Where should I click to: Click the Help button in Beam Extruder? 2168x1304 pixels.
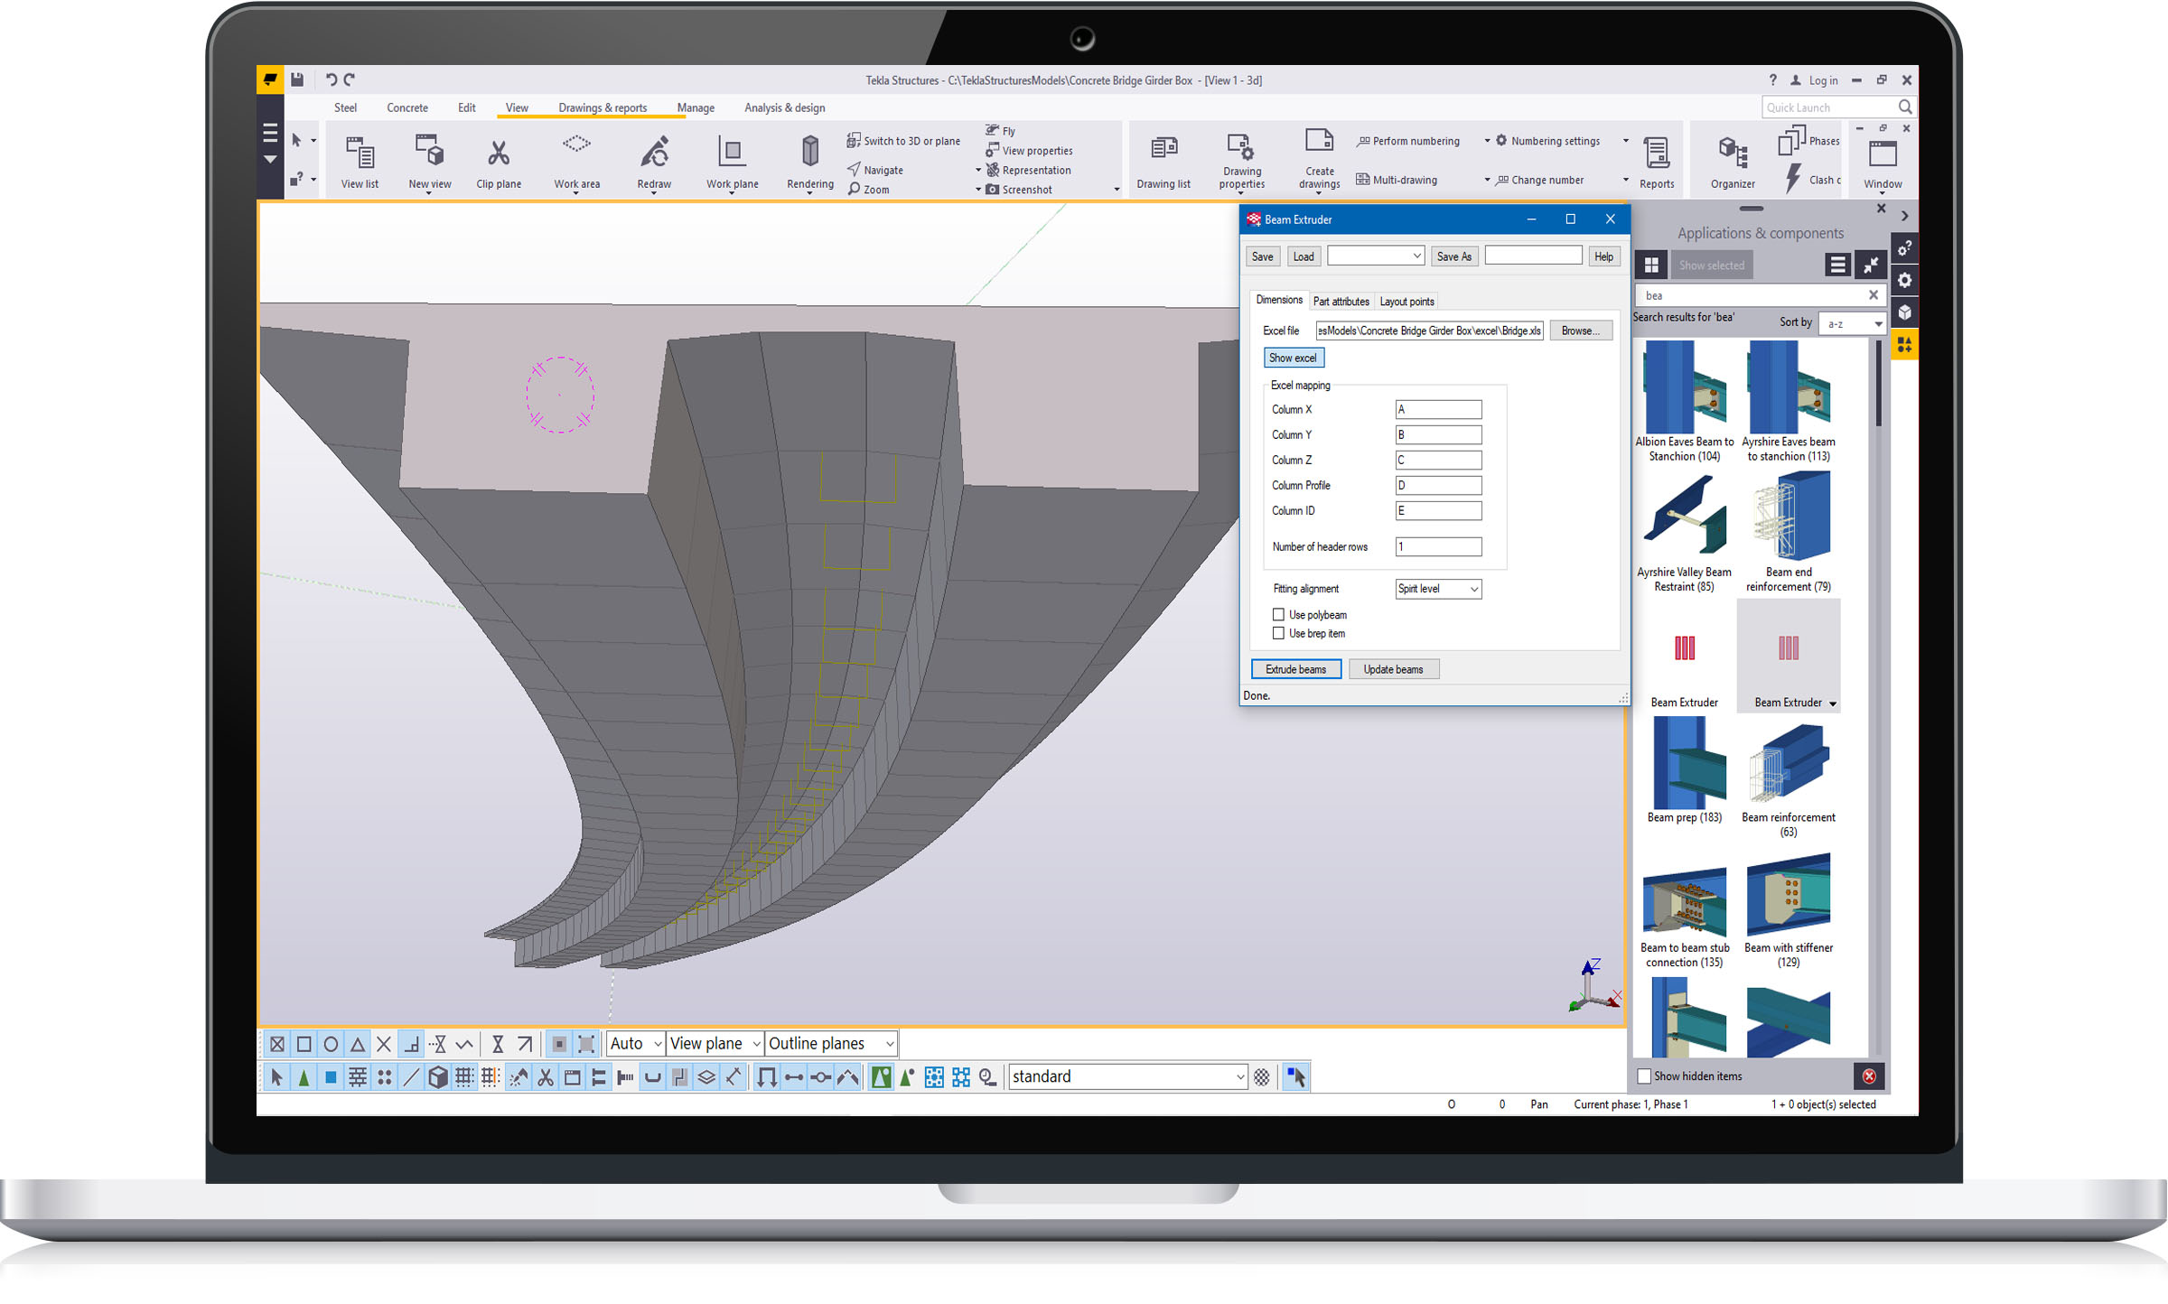point(1603,256)
